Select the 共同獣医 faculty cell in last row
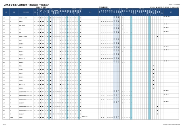 point(11,117)
